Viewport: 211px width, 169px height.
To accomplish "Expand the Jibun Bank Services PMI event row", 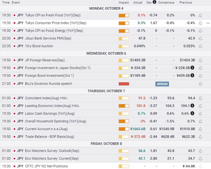I will click(x=48, y=38).
